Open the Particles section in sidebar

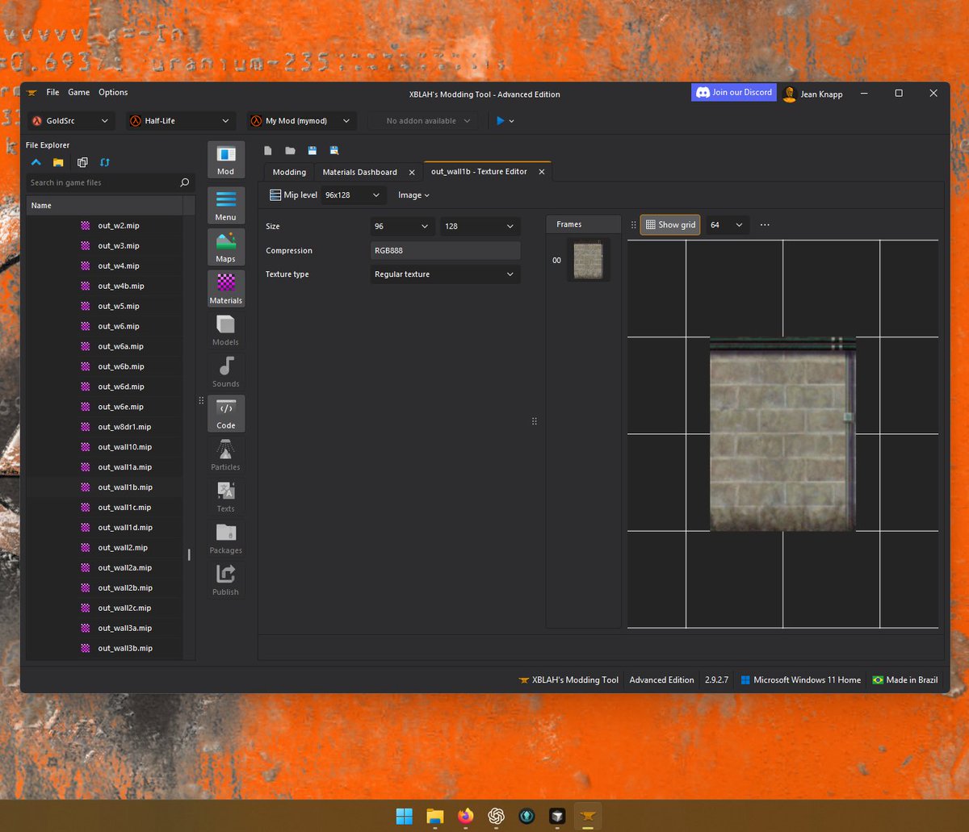[226, 455]
